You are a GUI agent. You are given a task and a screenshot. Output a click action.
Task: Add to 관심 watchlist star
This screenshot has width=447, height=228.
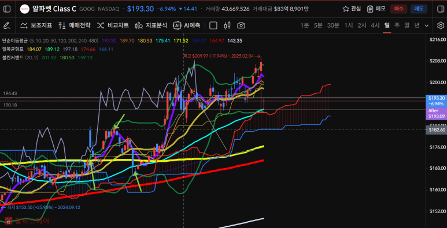coord(352,9)
